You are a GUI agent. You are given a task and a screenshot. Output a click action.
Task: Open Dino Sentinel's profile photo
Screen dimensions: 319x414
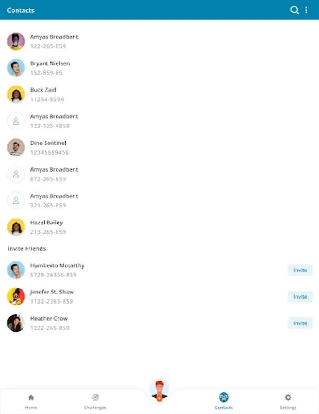[16, 147]
